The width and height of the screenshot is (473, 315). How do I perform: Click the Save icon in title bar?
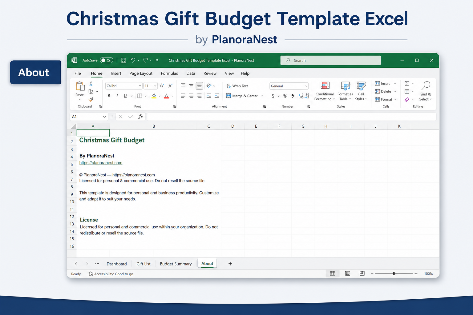(123, 60)
